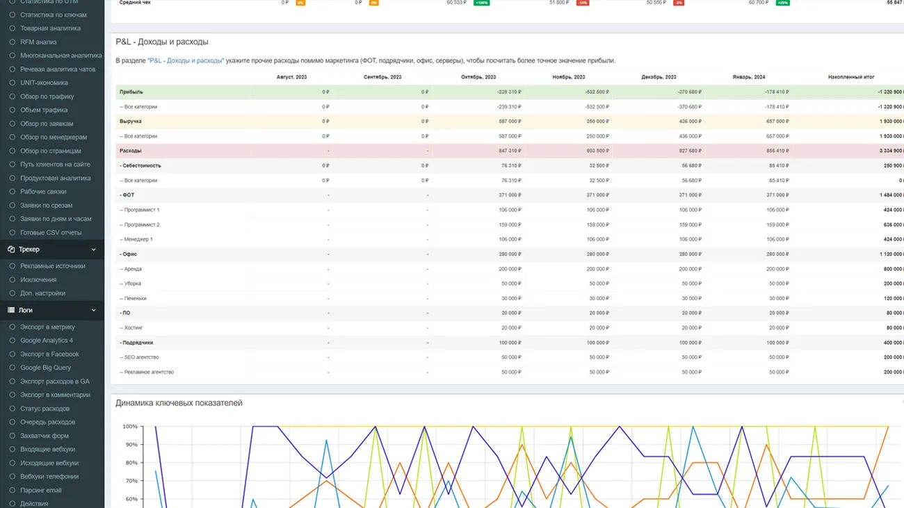Click the green +100% change badge

(x=481, y=3)
